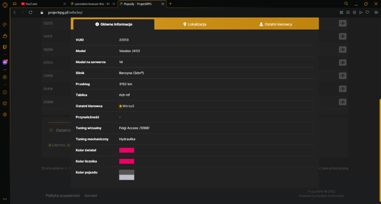
Task: Open the player icon in sidebar
Action: 5,77
